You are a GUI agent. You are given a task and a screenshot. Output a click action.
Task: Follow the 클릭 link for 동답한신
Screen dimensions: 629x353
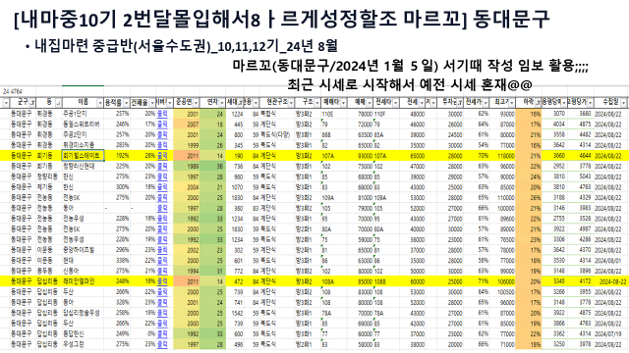[162, 333]
